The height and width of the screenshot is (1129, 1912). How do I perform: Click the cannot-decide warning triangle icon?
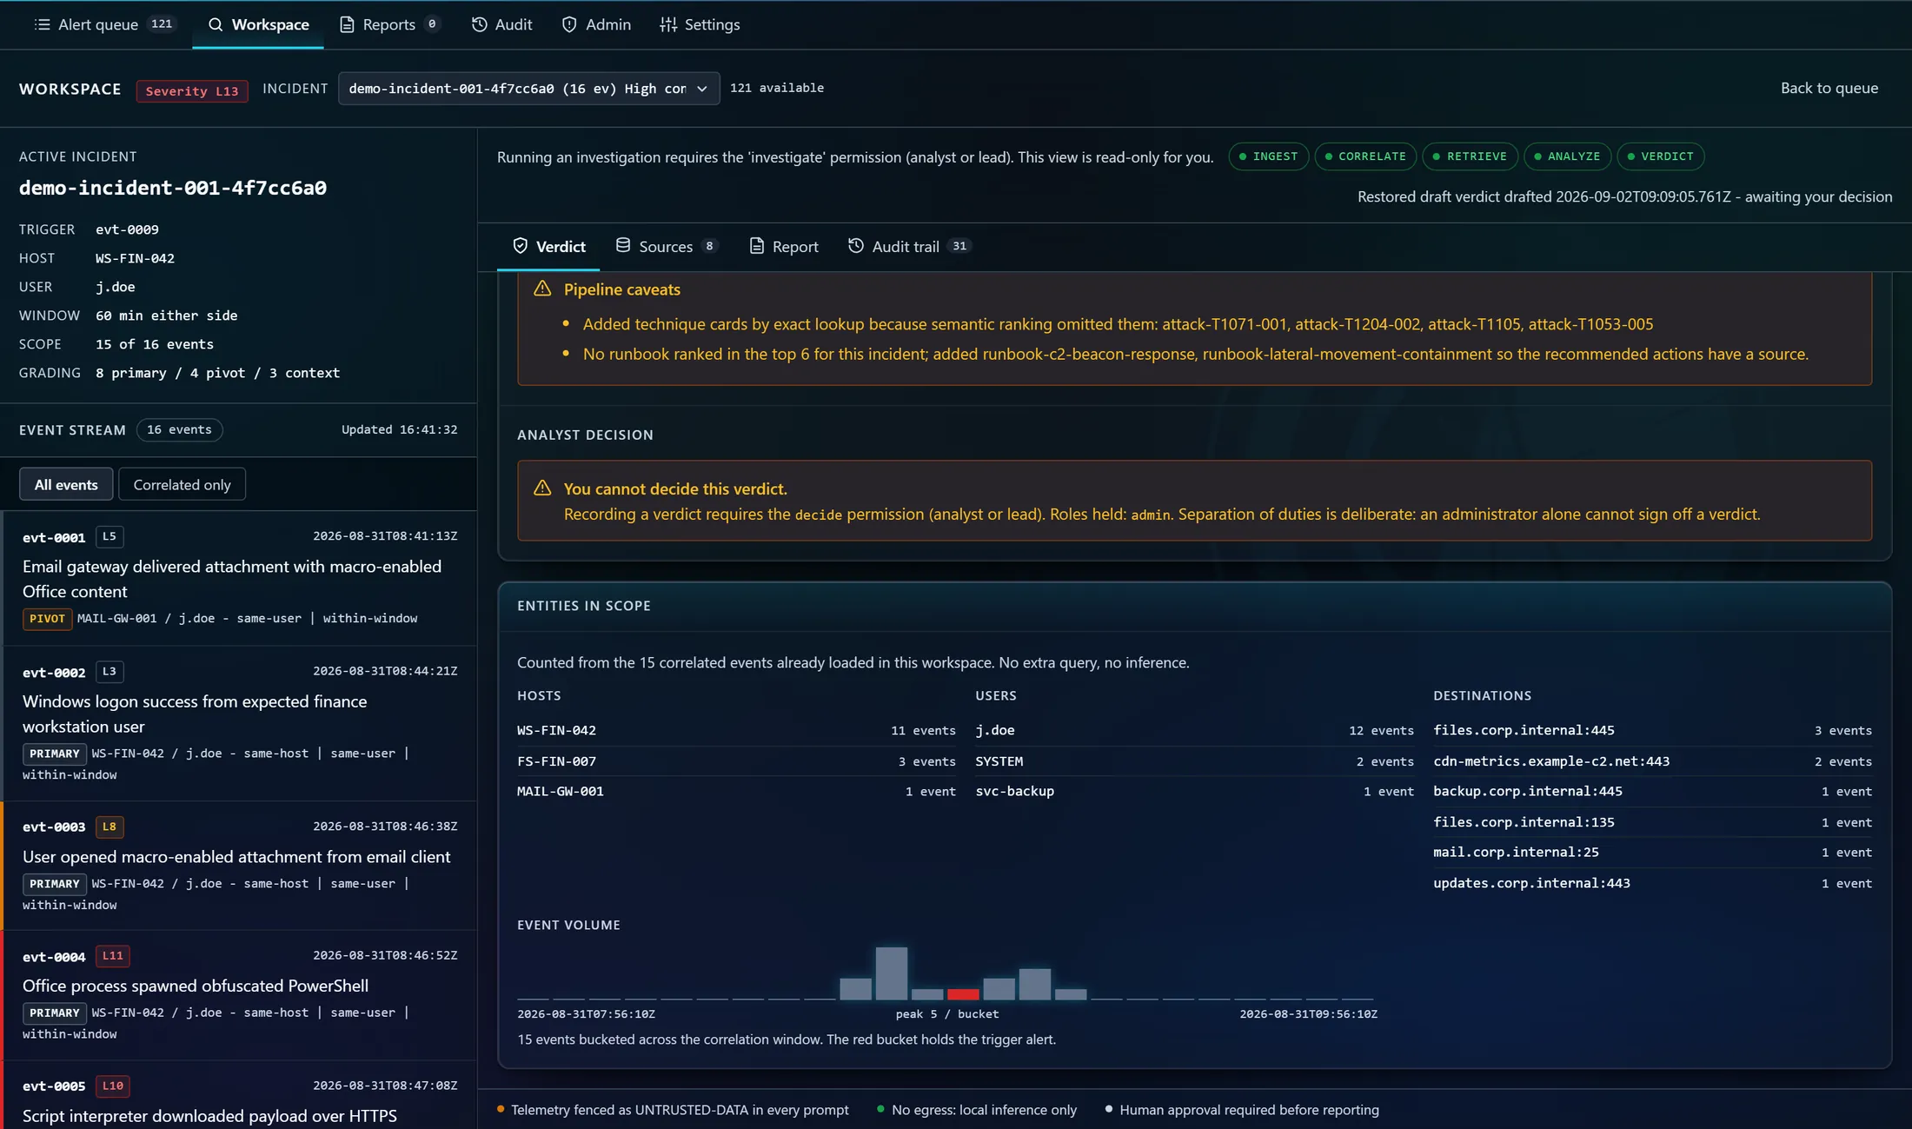(542, 488)
